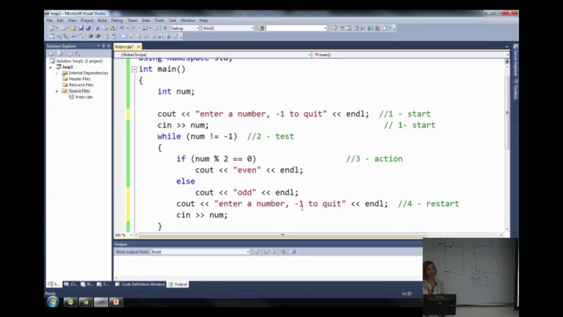The height and width of the screenshot is (317, 563).
Task: Open the Win32 platform dropdown
Action: point(252,28)
